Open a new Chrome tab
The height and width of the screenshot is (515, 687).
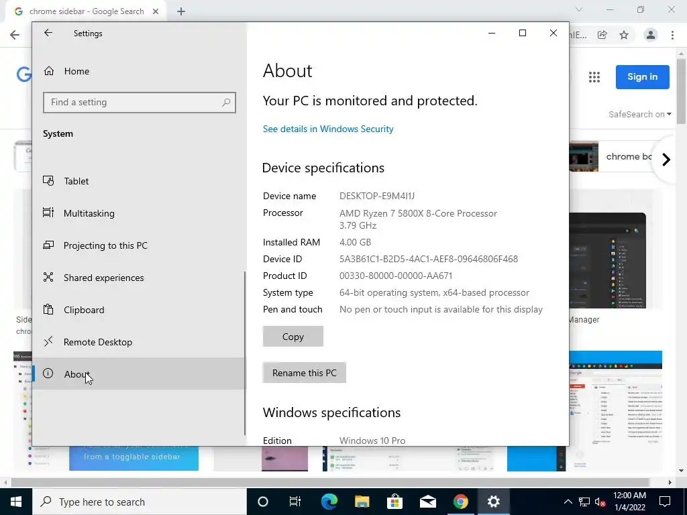point(181,11)
